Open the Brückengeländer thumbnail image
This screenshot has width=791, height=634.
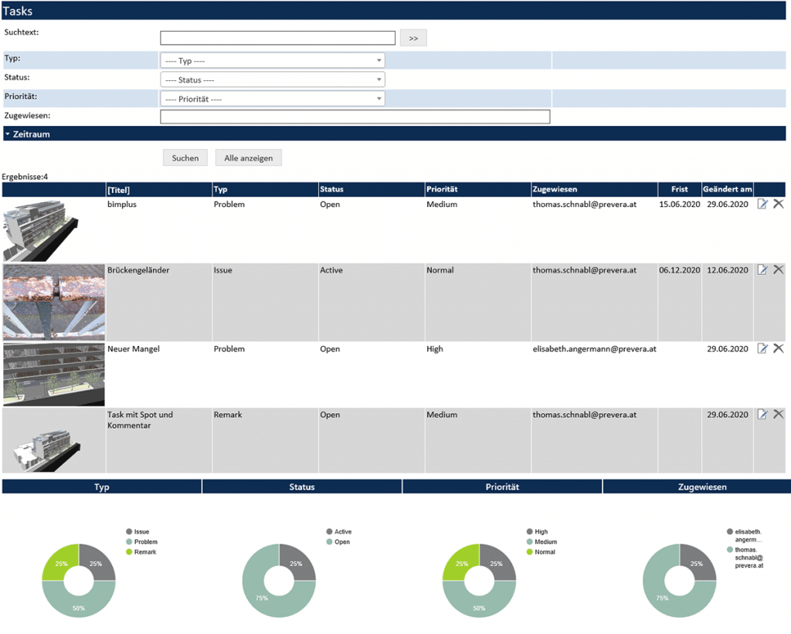click(54, 302)
